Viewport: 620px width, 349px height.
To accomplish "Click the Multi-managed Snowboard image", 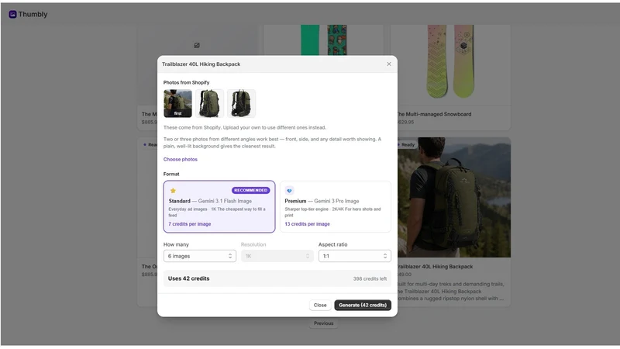I will 450,62.
